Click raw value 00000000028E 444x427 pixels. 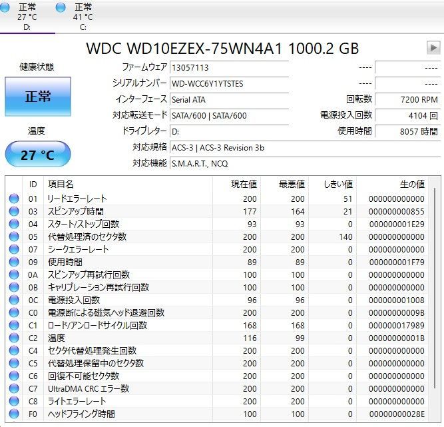click(397, 414)
